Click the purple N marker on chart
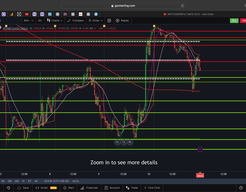Image resolution: width=246 pixels, height=192 pixels. 200,149
